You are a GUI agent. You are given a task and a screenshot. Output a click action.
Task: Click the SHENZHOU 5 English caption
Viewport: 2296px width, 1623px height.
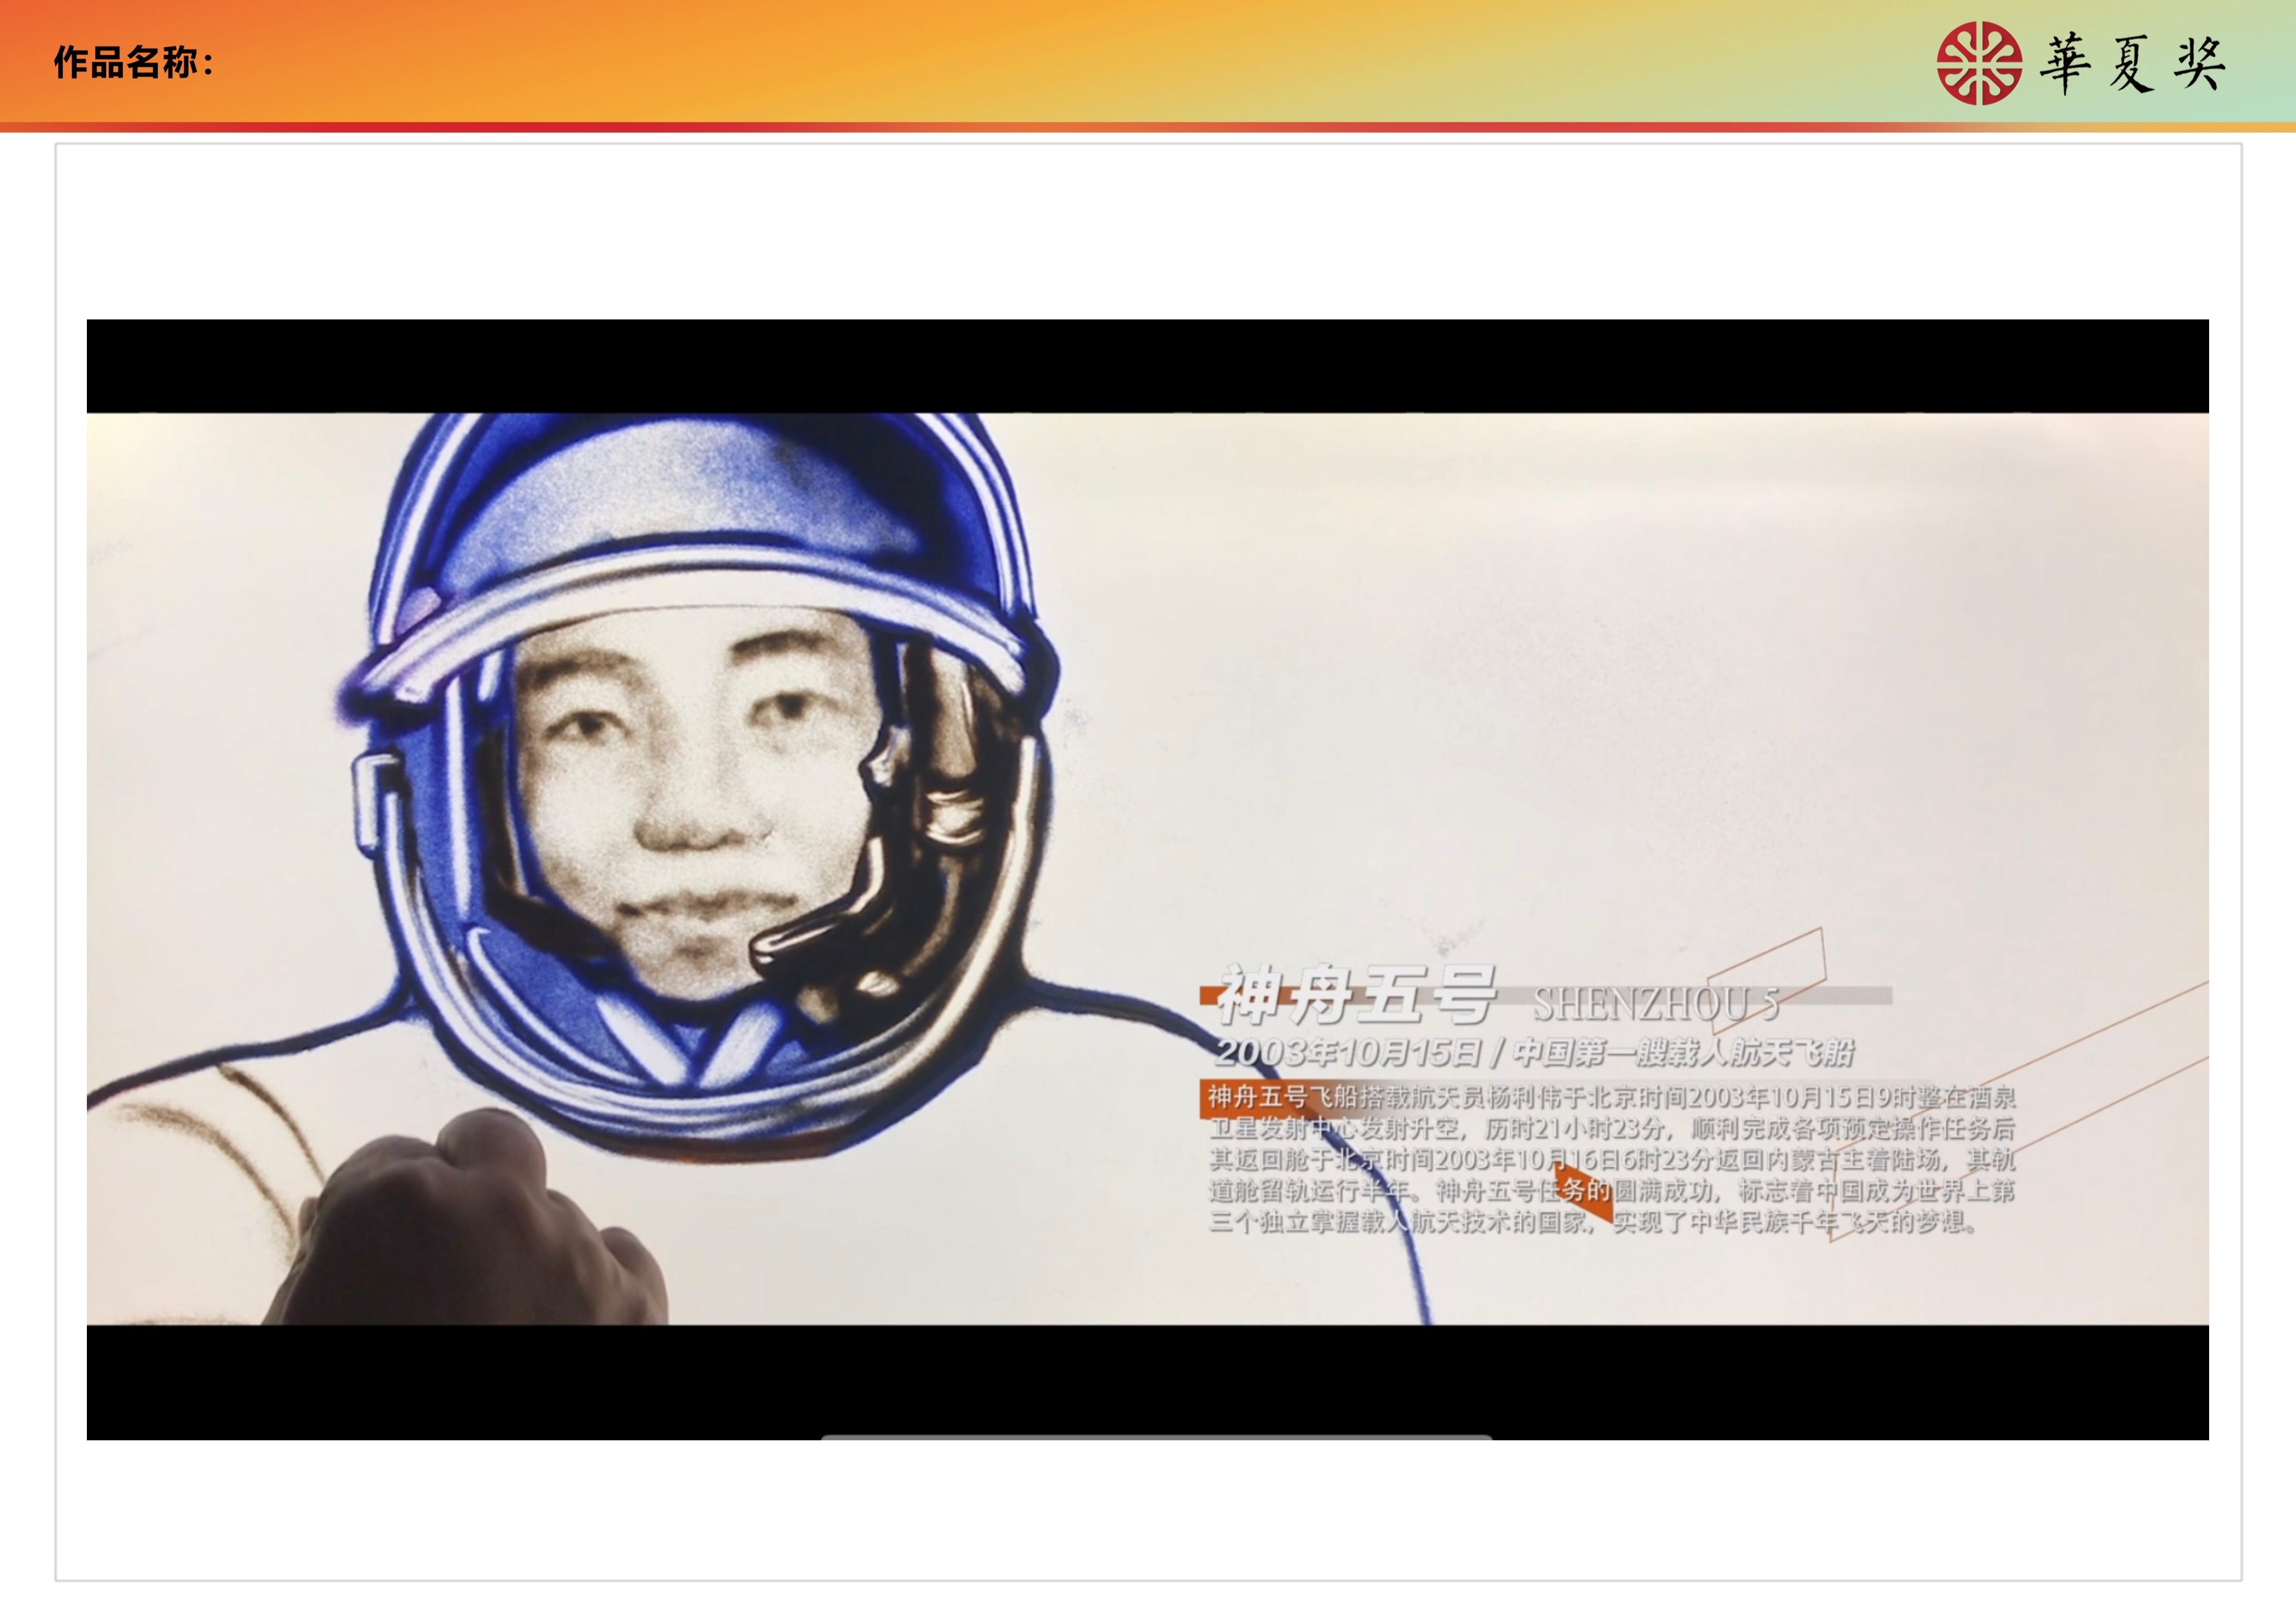(x=1656, y=1004)
